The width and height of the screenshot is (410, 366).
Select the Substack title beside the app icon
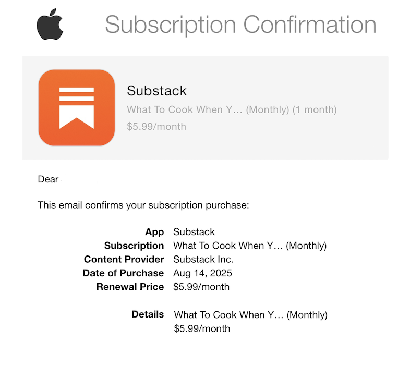click(156, 91)
